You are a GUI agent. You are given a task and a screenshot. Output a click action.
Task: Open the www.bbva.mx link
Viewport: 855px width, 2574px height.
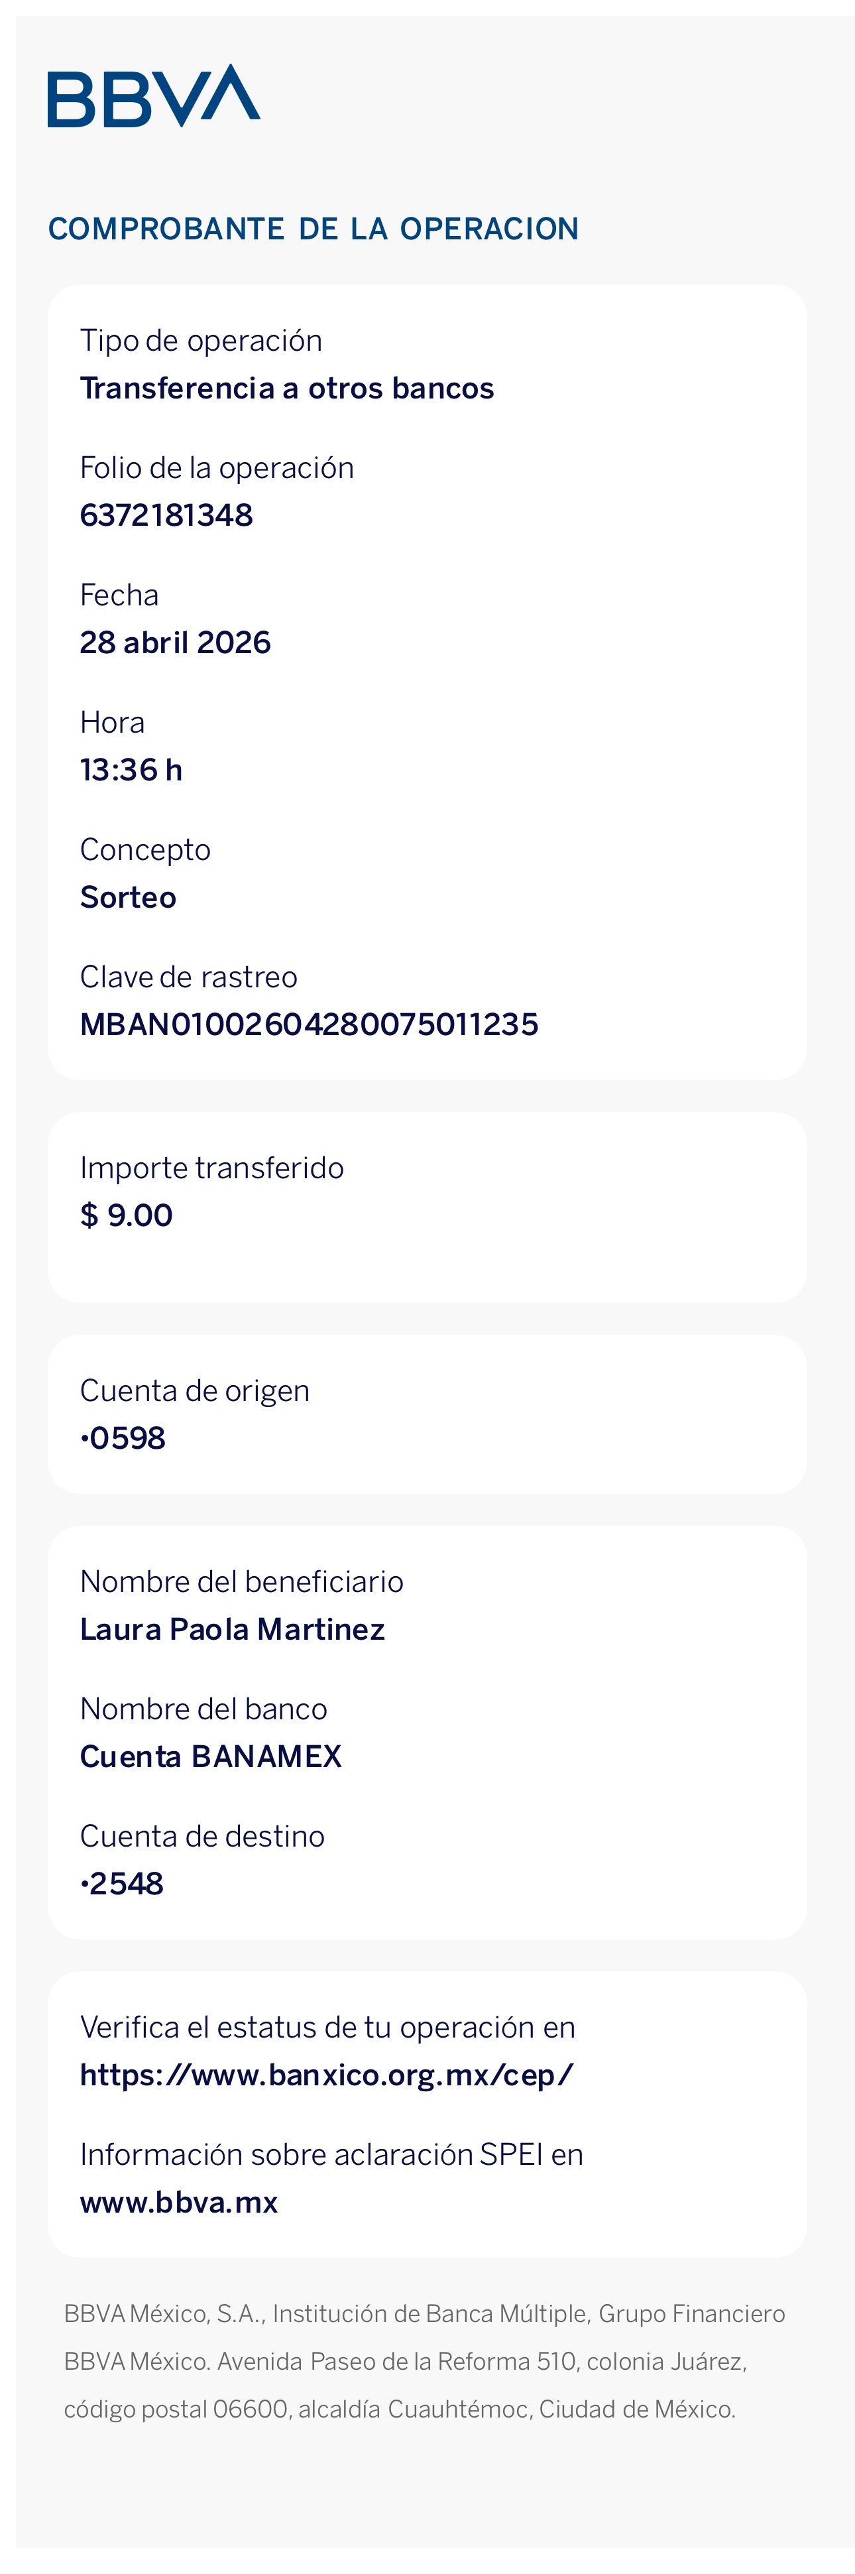click(179, 2203)
